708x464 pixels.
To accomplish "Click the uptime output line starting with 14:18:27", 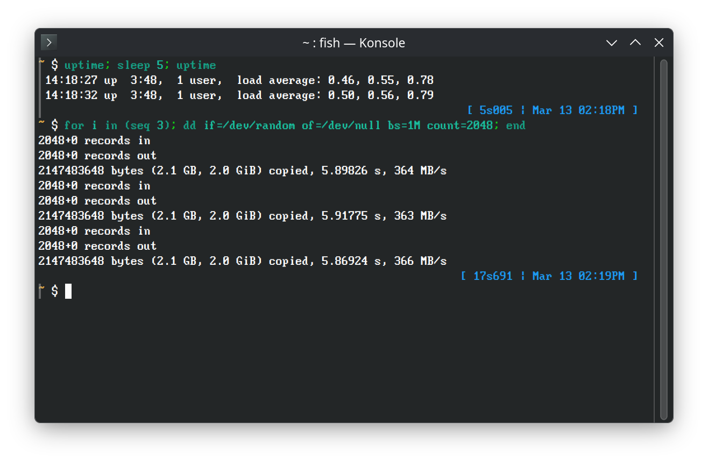I will 239,80.
